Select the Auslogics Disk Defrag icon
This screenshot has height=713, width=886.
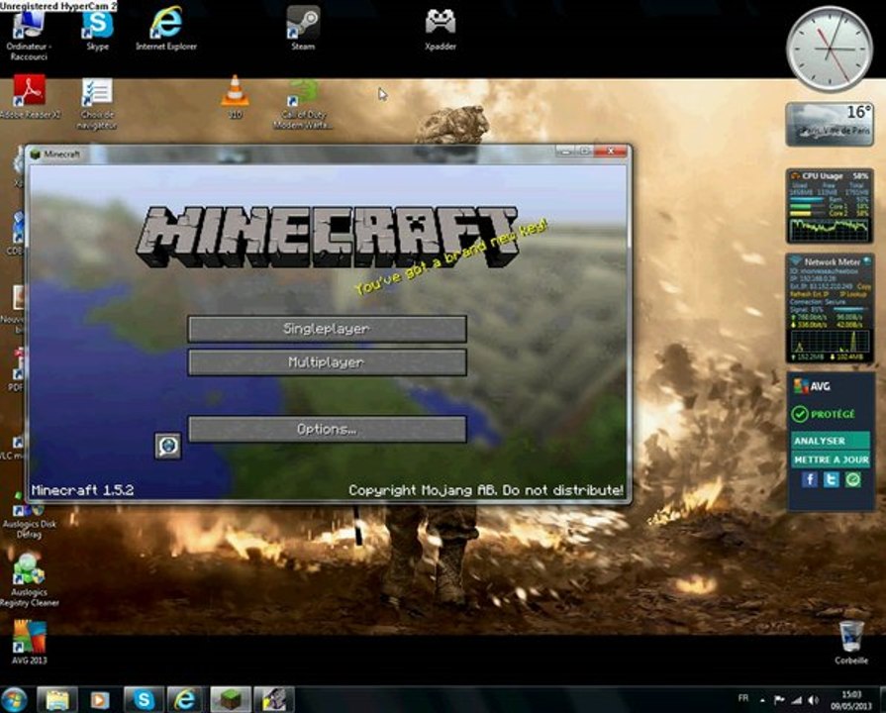click(x=29, y=515)
